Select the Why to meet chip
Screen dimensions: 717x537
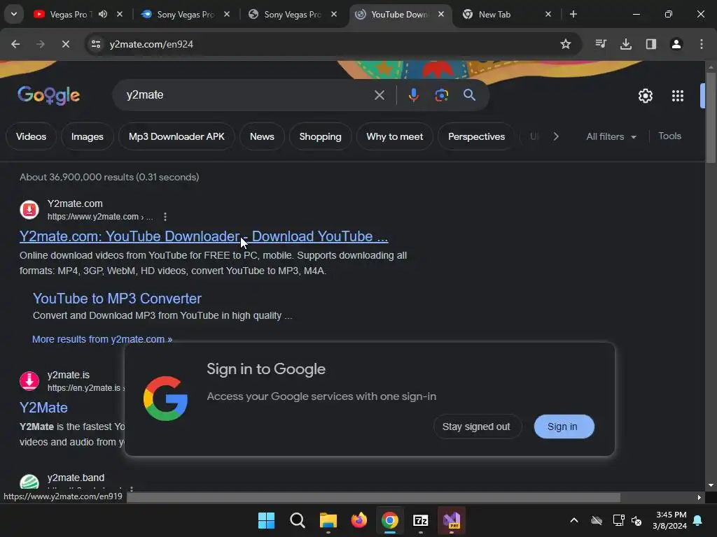395,136
